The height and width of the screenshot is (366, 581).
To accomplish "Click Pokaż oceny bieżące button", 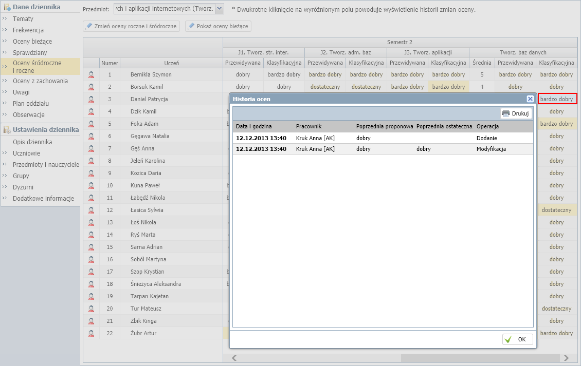I will 218,26.
